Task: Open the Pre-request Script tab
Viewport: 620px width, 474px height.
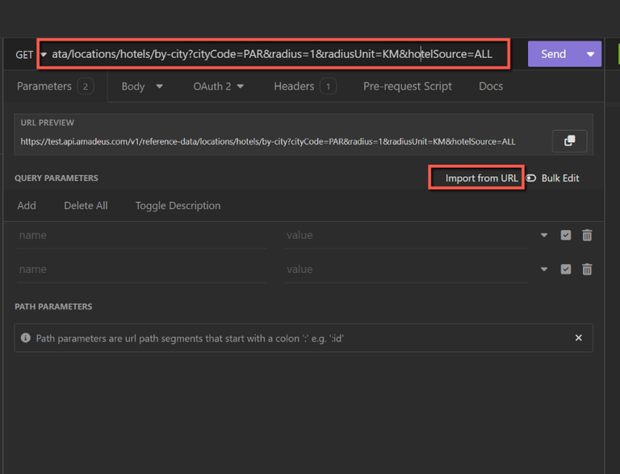Action: 407,86
